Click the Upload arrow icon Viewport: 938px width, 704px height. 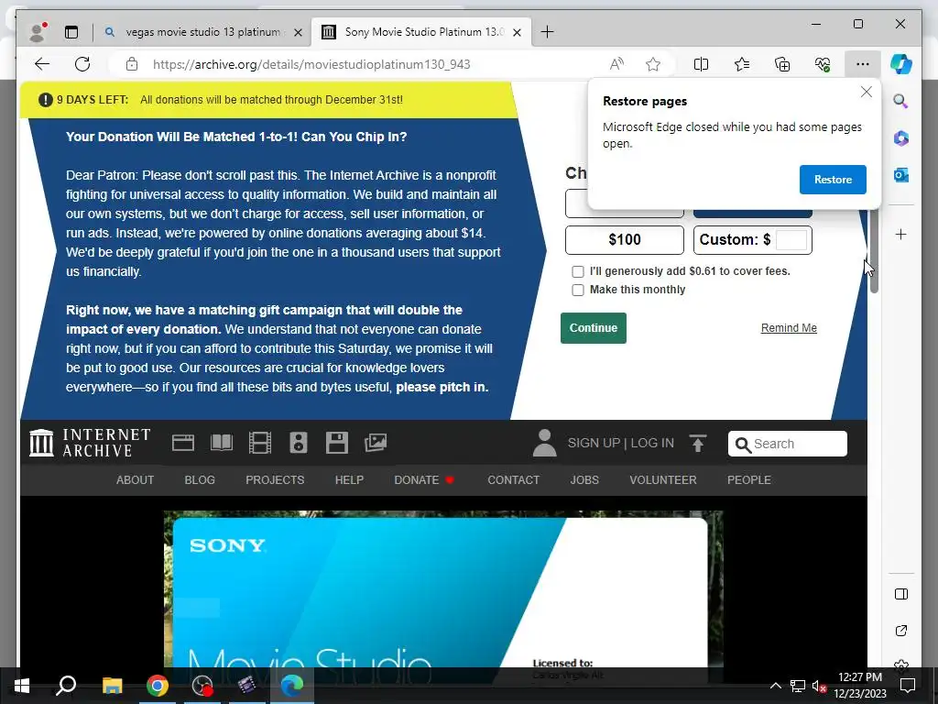click(x=697, y=443)
